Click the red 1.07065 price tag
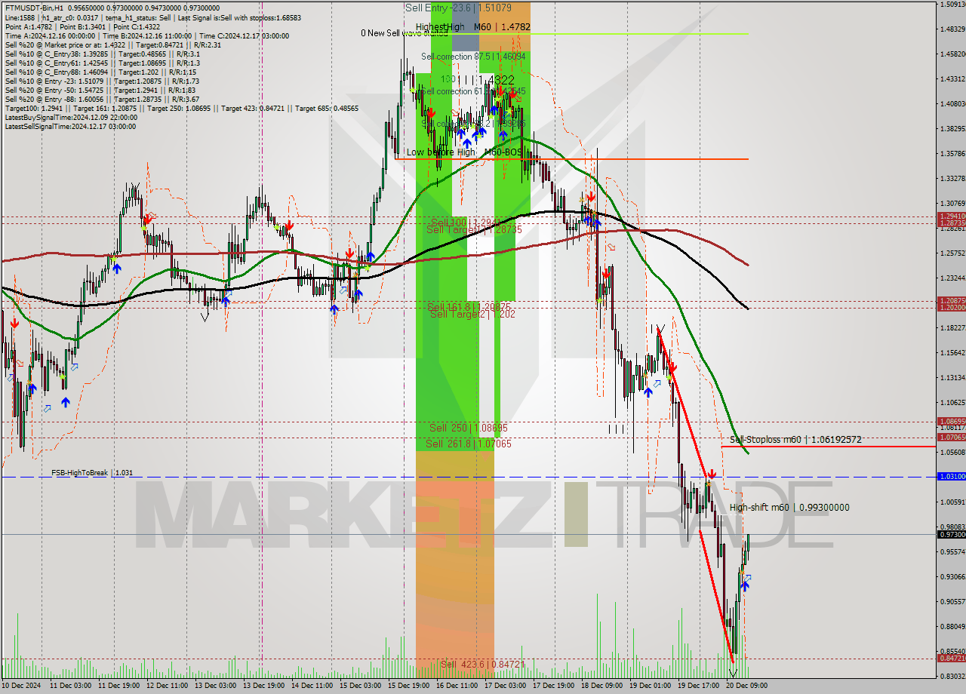 pyautogui.click(x=951, y=437)
